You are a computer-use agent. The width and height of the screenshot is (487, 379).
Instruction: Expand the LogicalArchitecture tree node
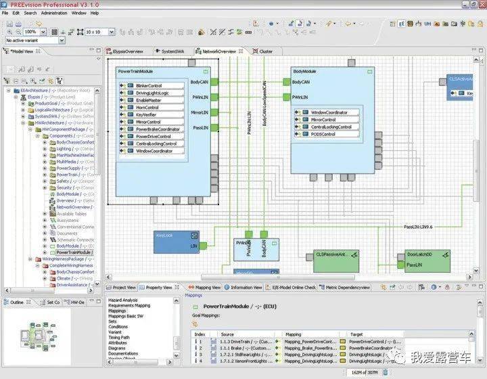tap(23, 110)
